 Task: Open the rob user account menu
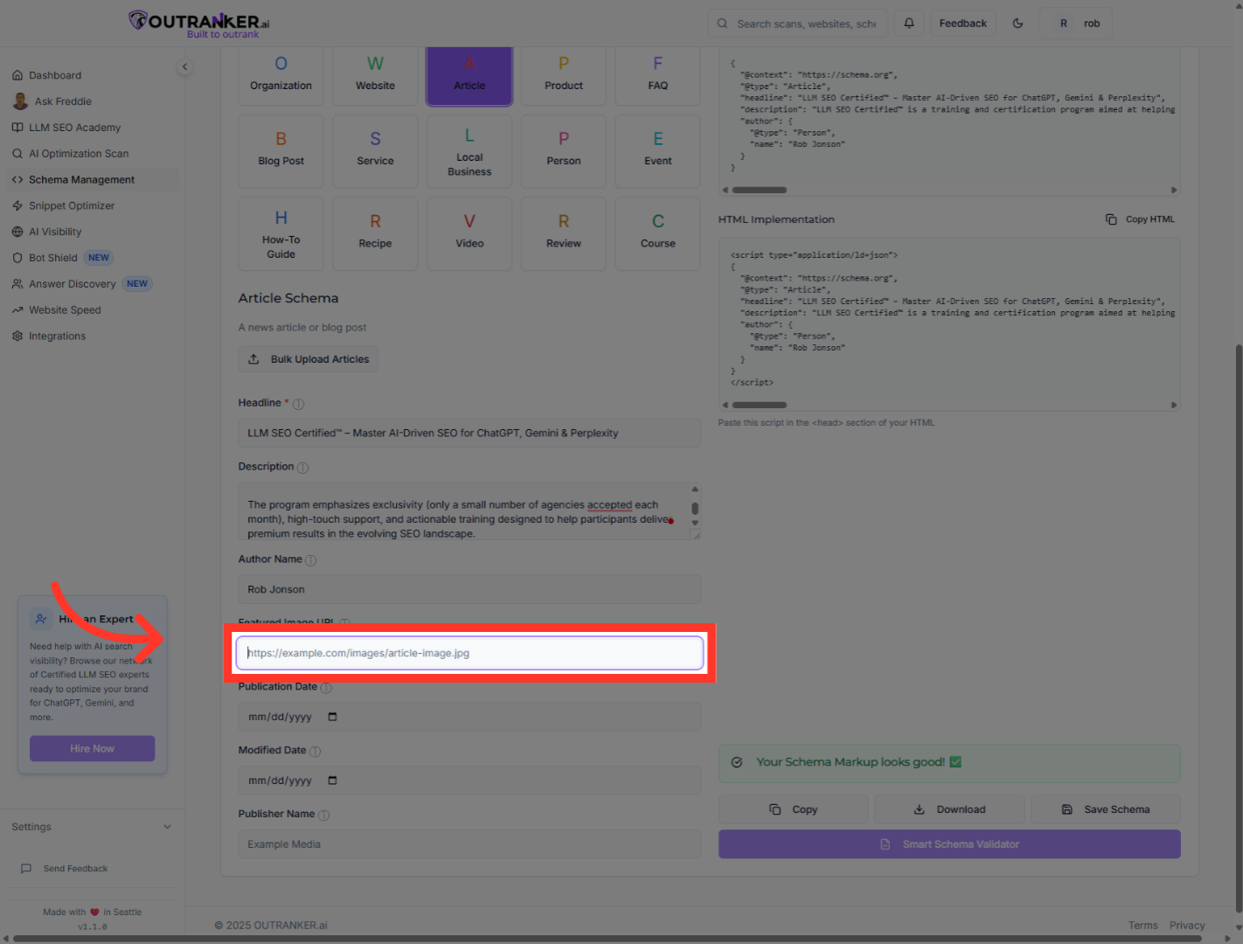[1076, 24]
